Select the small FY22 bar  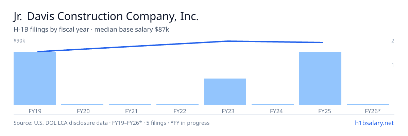[177, 104]
